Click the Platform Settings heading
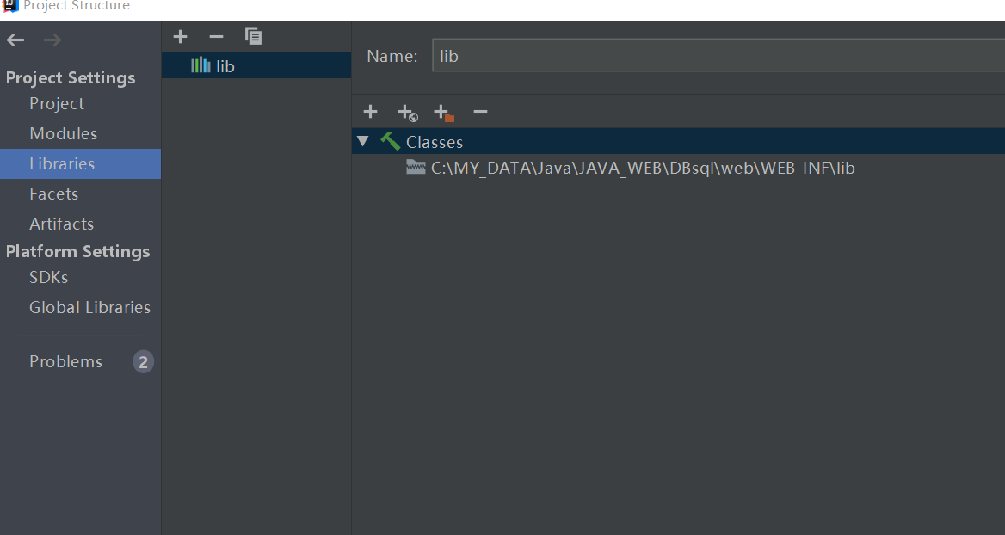1005x535 pixels. click(77, 251)
